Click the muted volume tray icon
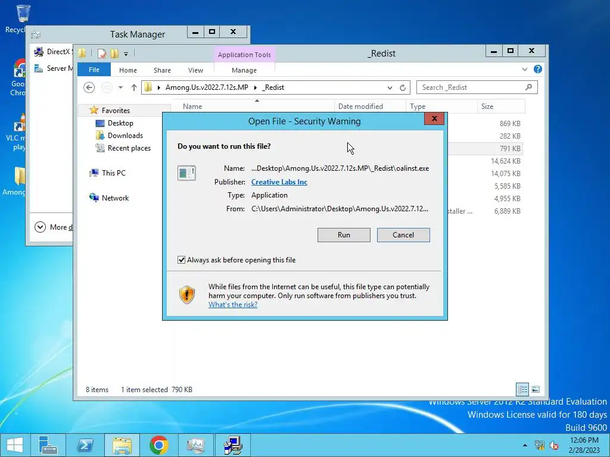 pos(553,445)
